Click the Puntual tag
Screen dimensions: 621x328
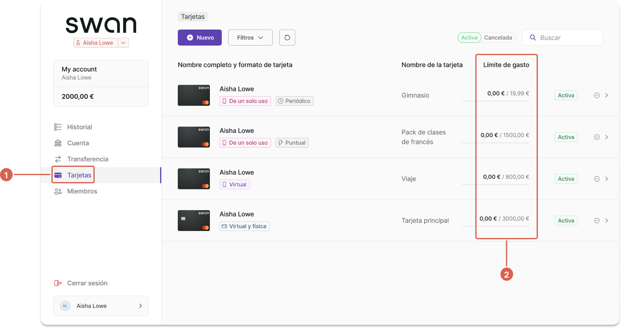(x=292, y=143)
